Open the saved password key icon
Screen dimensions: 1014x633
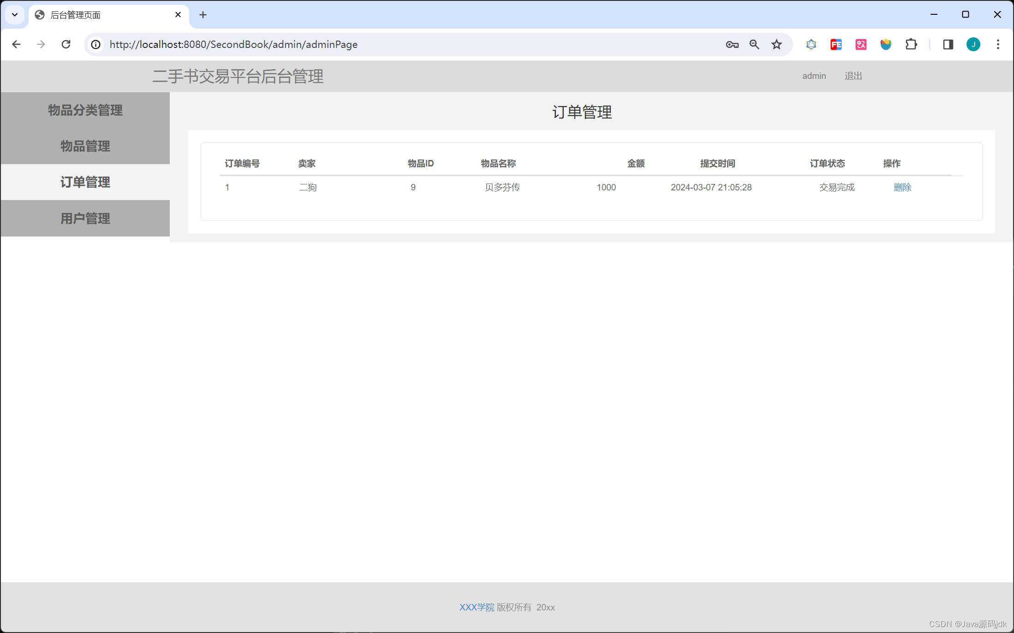732,44
